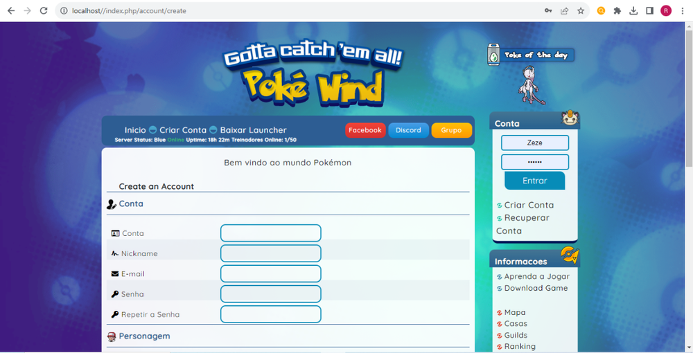Click the saved passwords key icon
This screenshot has width=693, height=353.
pos(548,11)
